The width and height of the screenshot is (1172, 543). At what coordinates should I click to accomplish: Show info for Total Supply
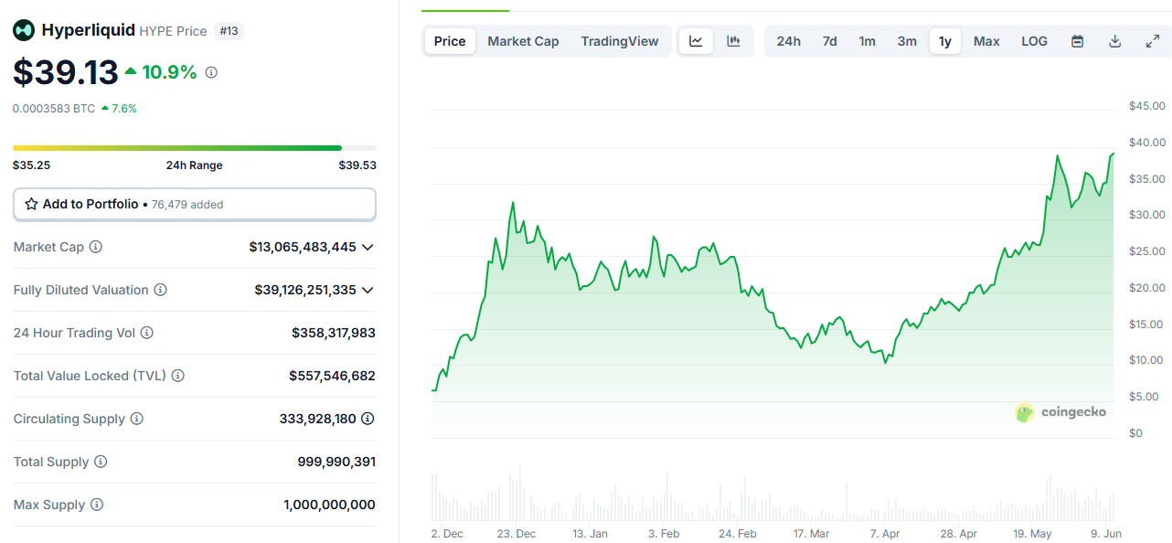(101, 462)
